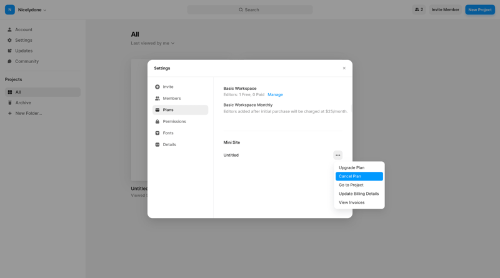Viewport: 500px width, 278px height.
Task: Choose Update Billing Details from menu
Action: point(359,194)
